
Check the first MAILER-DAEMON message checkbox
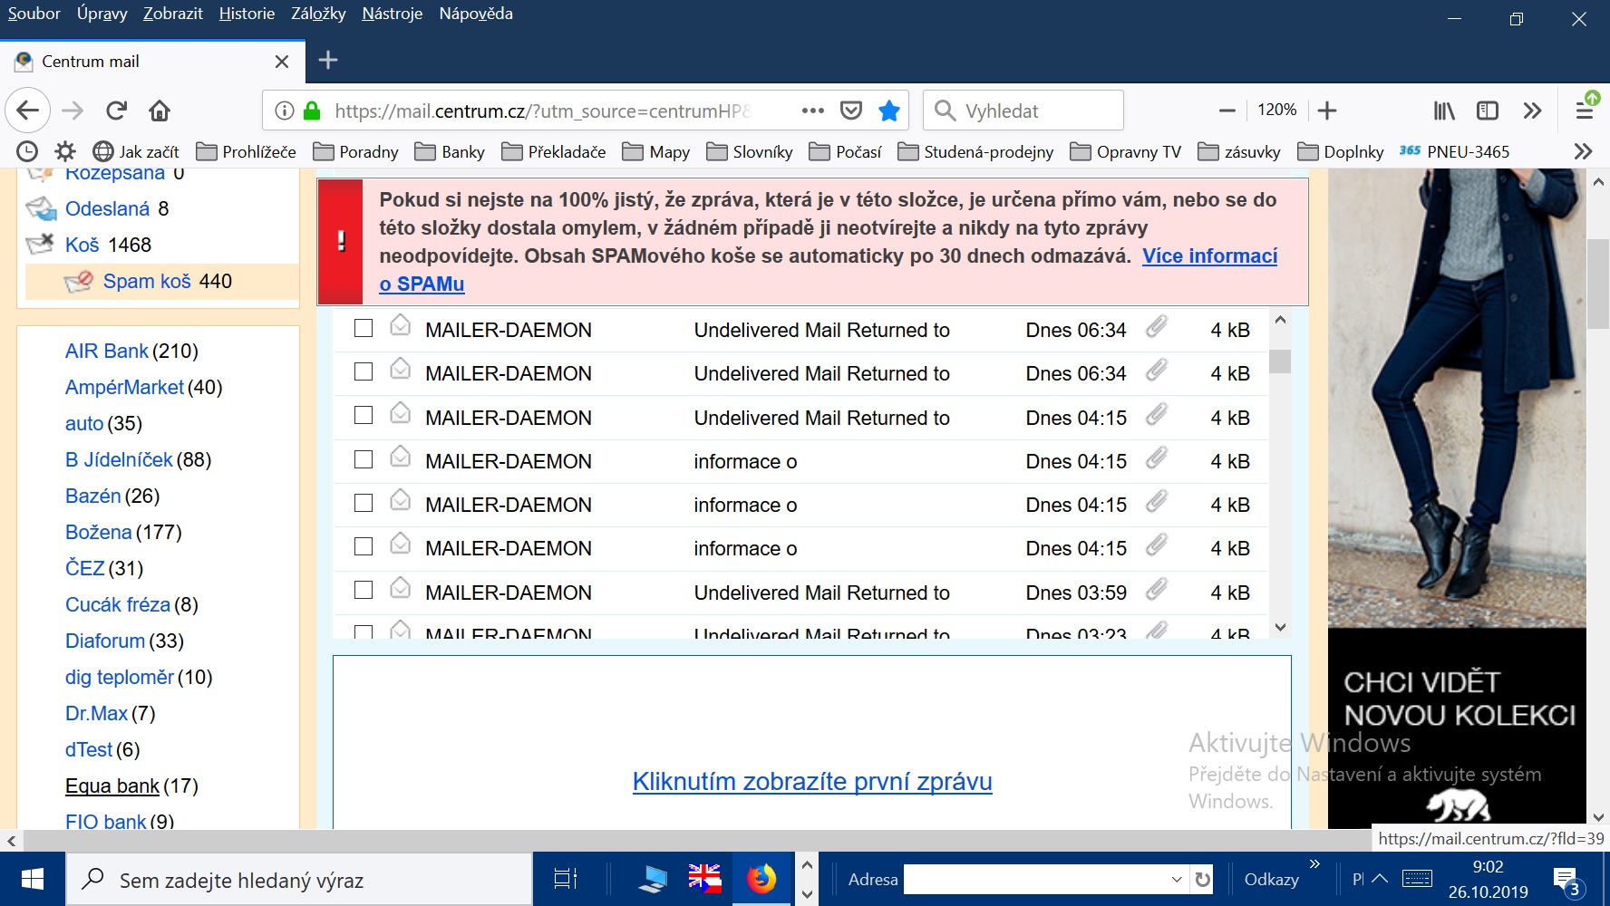[364, 328]
